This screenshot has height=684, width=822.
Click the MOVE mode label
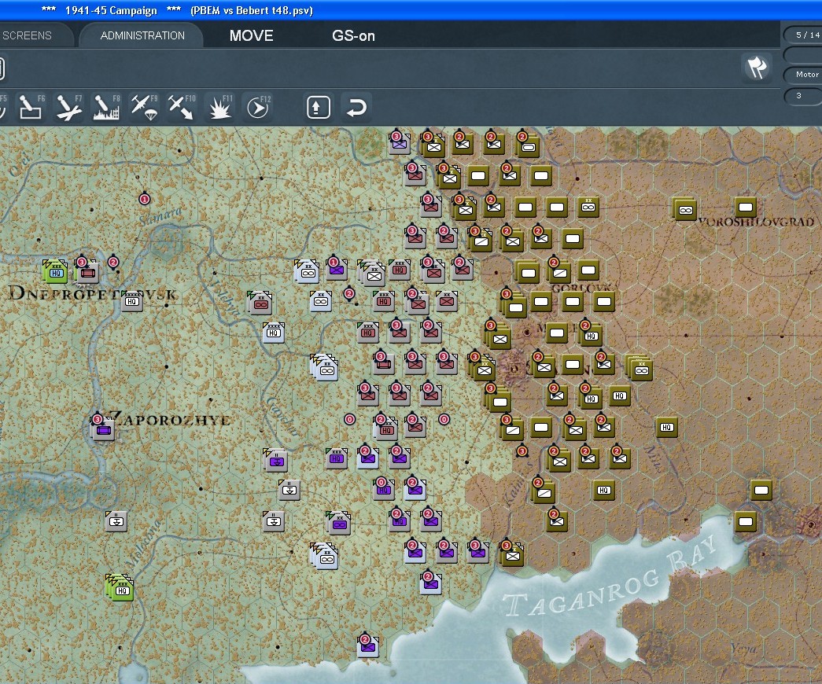click(x=251, y=35)
